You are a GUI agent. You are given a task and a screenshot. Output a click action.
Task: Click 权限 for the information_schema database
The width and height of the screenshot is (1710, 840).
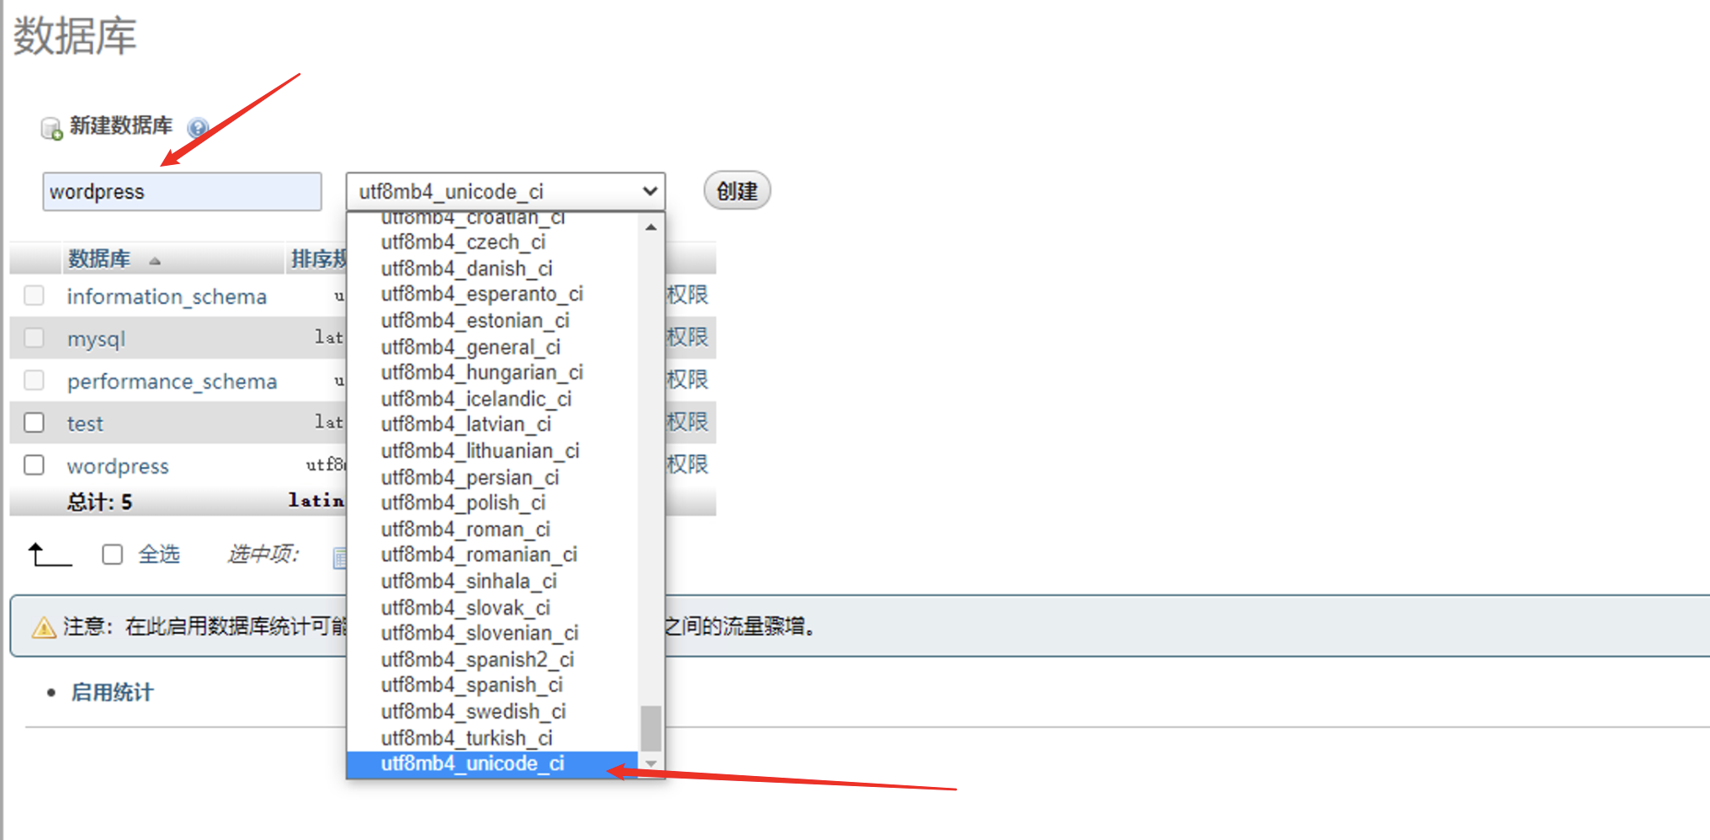coord(690,295)
